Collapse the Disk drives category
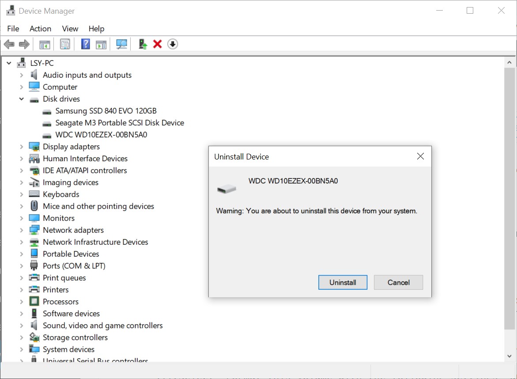517x379 pixels. [x=21, y=99]
